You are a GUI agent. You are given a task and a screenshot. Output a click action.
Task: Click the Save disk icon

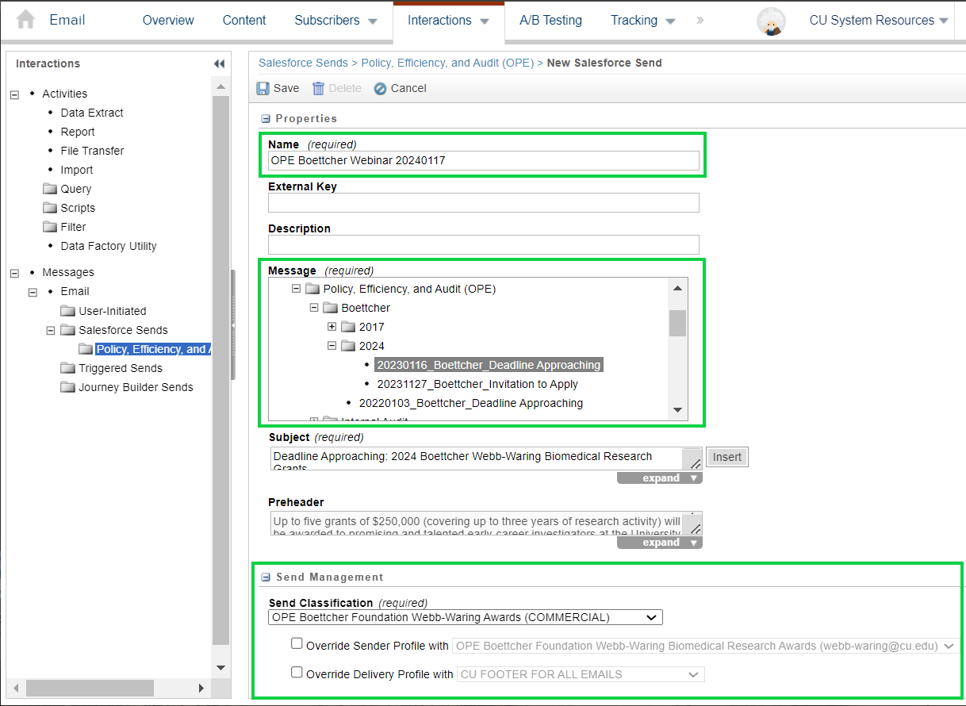pyautogui.click(x=263, y=89)
